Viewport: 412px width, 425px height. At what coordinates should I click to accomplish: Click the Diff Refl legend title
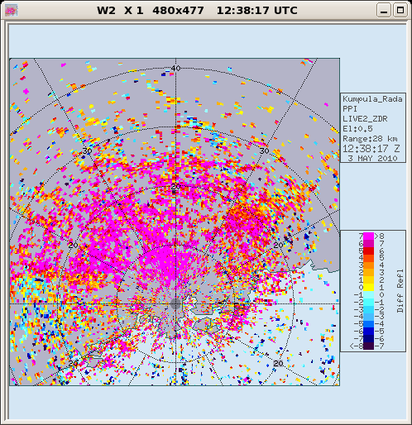(400, 291)
